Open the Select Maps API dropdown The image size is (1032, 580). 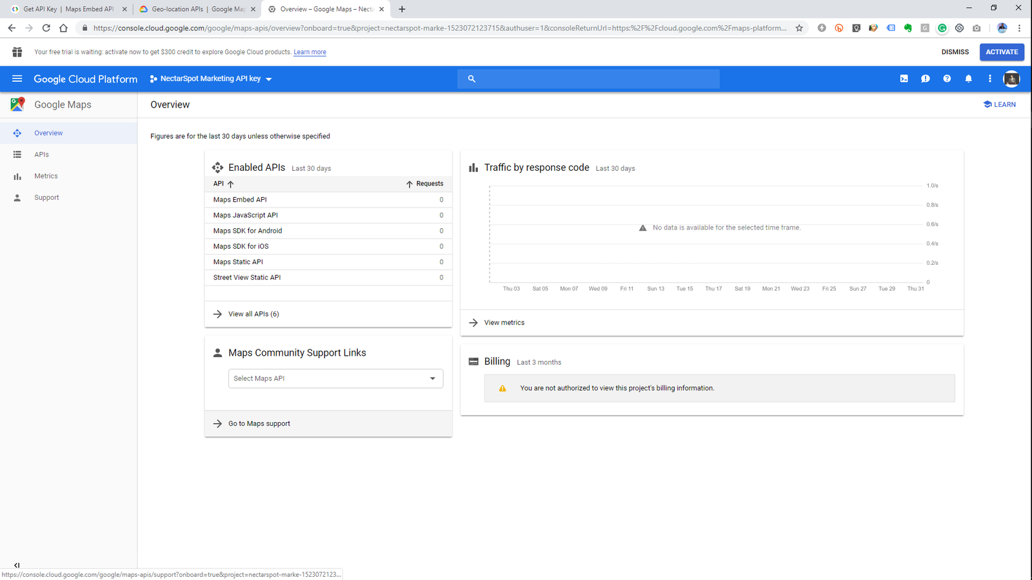(335, 378)
